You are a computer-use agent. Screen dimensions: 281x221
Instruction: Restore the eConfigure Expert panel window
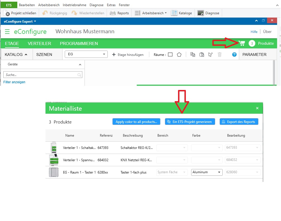click(x=263, y=20)
